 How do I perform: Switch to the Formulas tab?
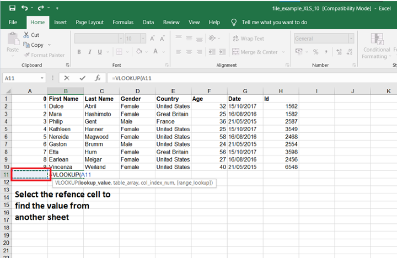click(122, 23)
